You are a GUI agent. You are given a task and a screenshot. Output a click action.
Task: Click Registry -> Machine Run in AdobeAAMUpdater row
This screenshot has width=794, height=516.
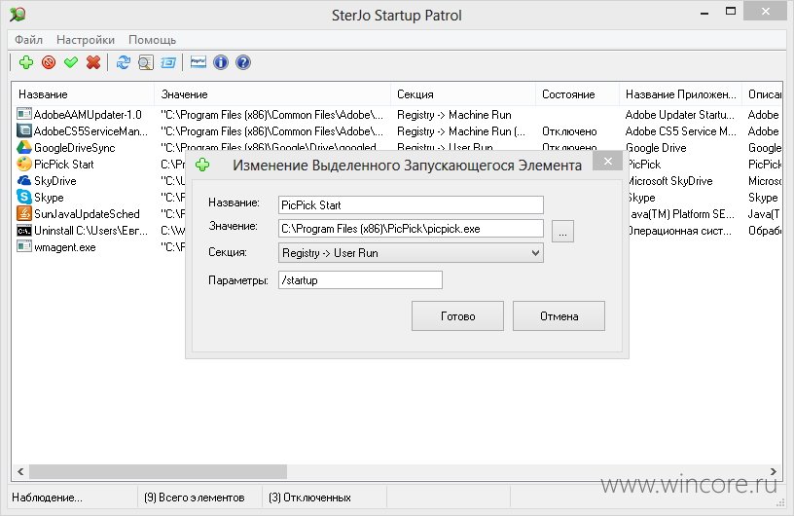click(454, 115)
